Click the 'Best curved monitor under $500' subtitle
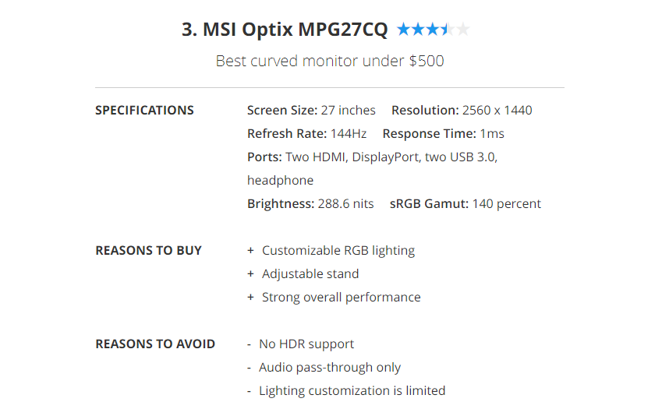 (x=330, y=61)
